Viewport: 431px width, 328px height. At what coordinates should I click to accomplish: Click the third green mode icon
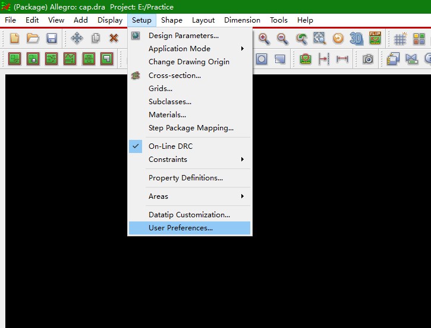coord(51,58)
